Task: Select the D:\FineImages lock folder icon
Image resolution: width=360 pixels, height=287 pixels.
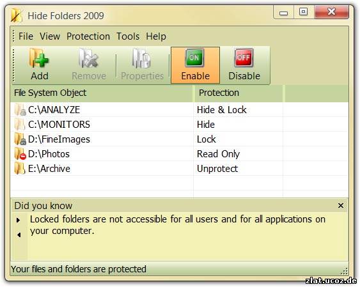Action: (x=20, y=139)
